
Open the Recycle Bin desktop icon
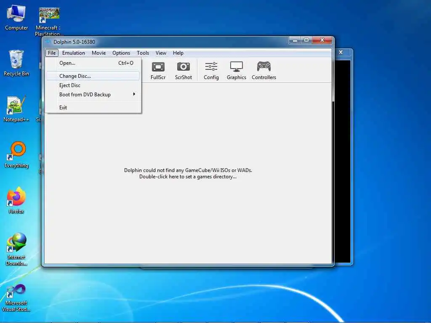(16, 63)
